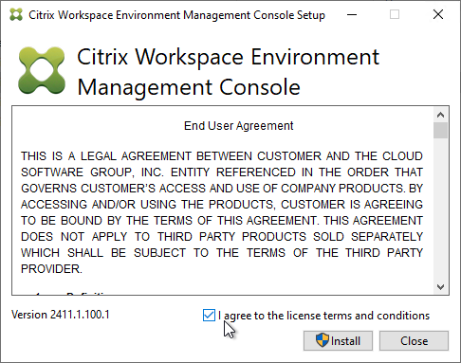The image size is (461, 363).
Task: Click the Version 2411.1.100.1 label
Action: click(x=61, y=315)
